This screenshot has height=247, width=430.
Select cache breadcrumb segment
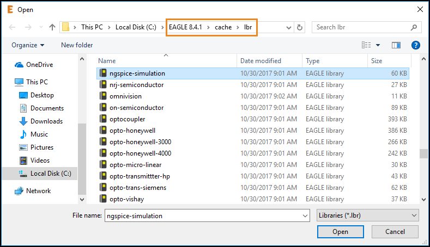click(223, 27)
